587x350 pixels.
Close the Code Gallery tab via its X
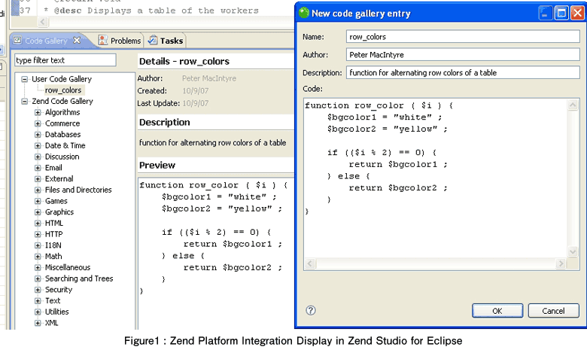(x=77, y=40)
